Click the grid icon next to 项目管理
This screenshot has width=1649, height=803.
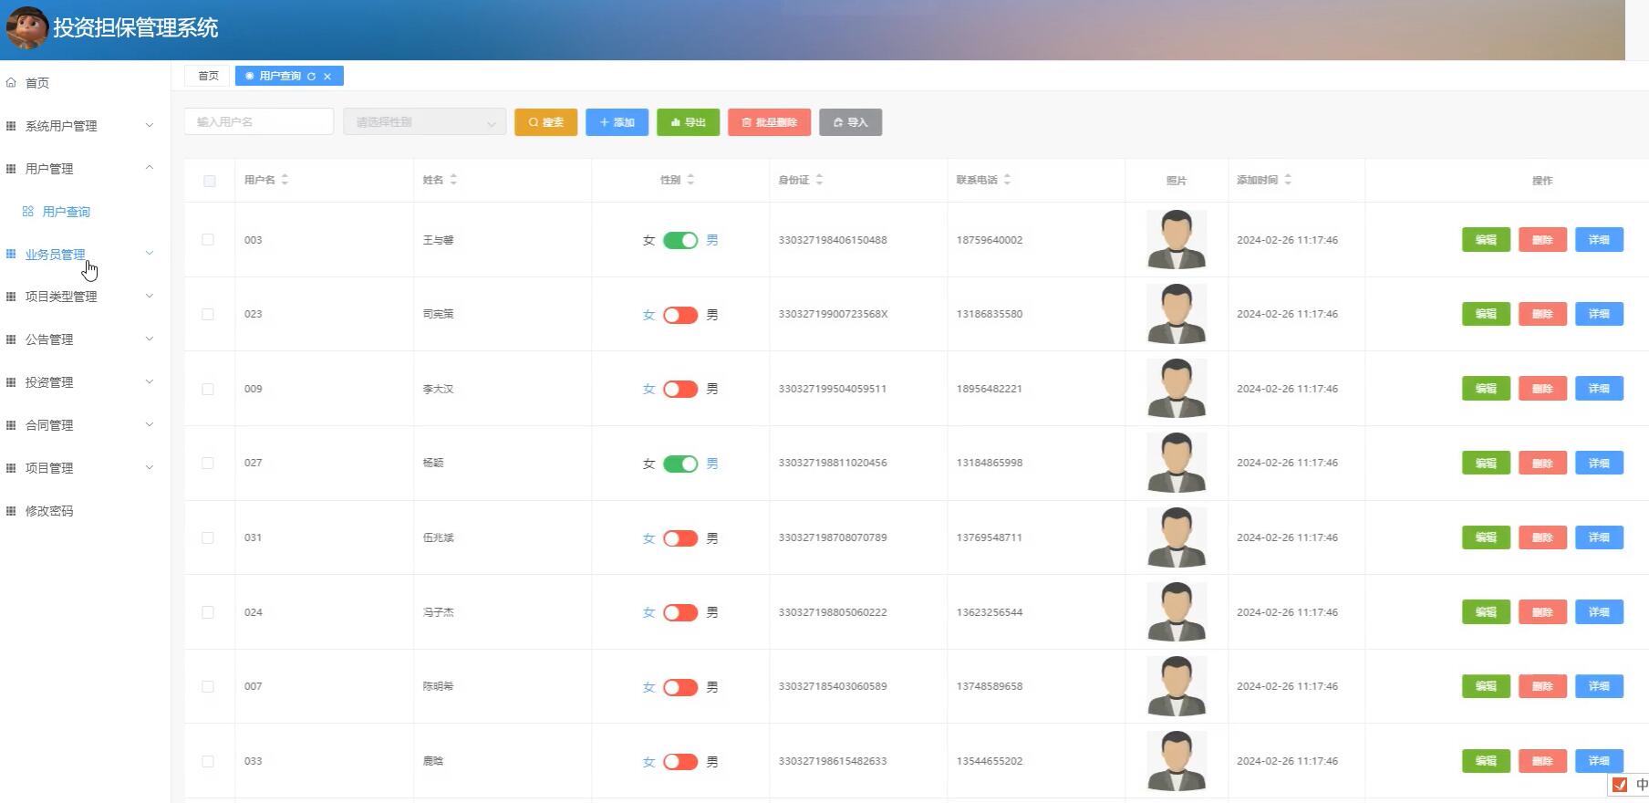pos(11,468)
